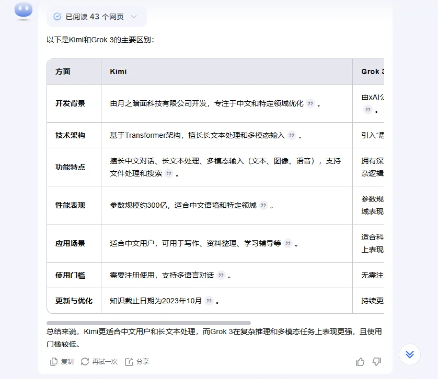Open citation icon in 技术架构 row

(292, 135)
